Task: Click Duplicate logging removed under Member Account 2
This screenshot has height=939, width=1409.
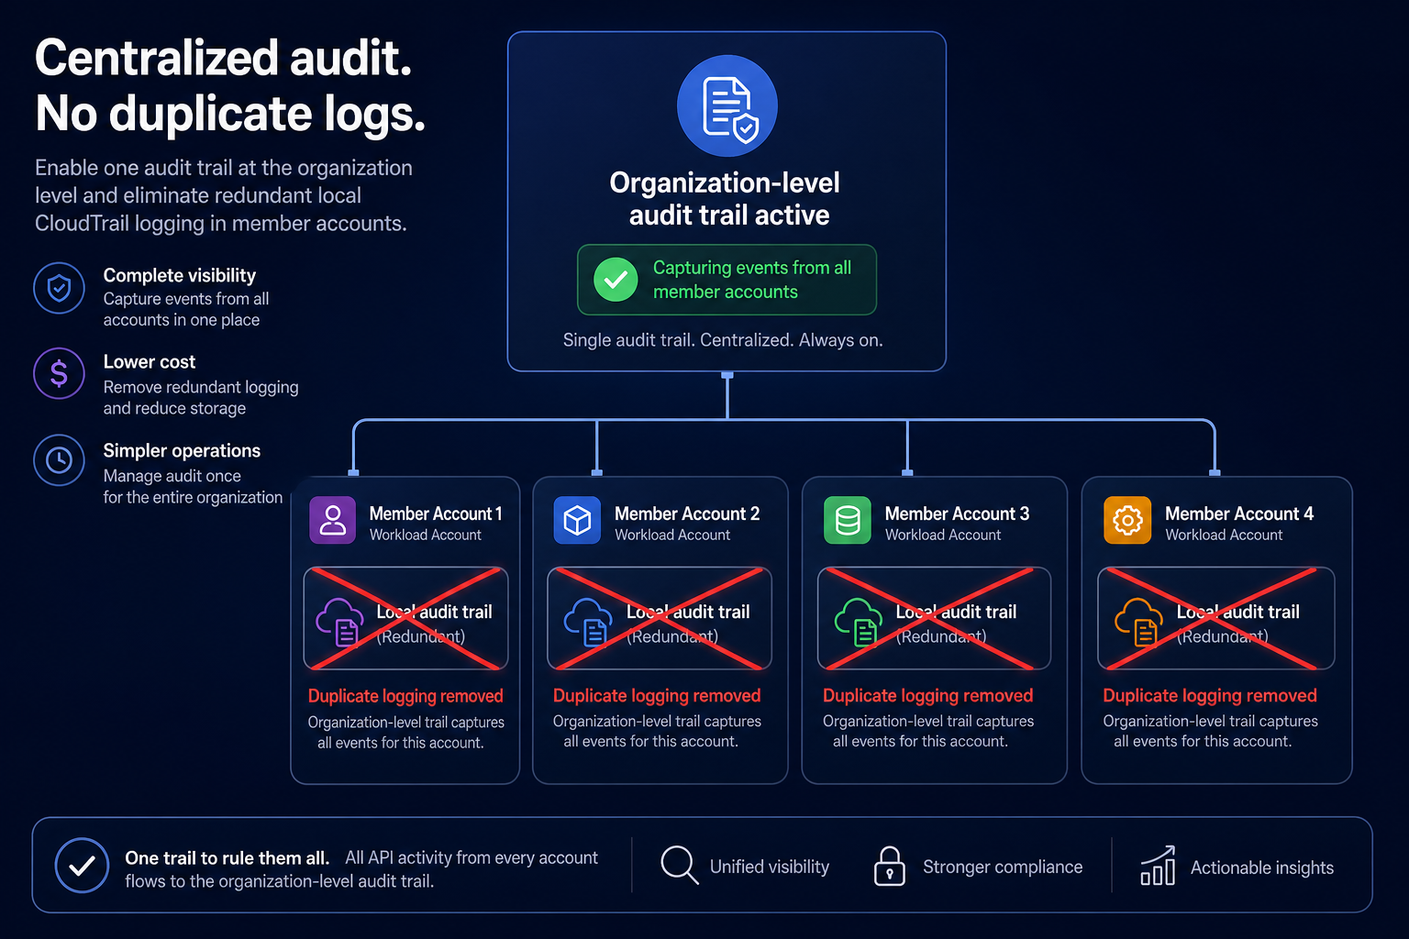Action: [x=657, y=696]
